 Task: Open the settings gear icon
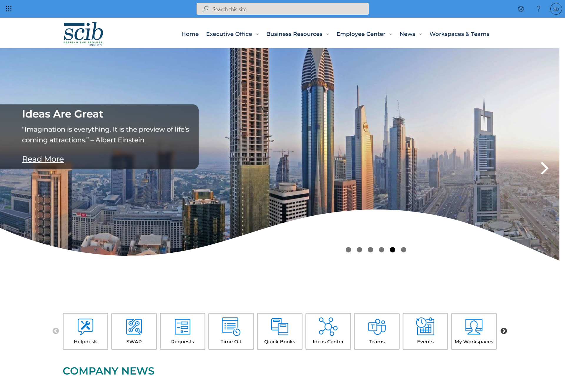[521, 9]
